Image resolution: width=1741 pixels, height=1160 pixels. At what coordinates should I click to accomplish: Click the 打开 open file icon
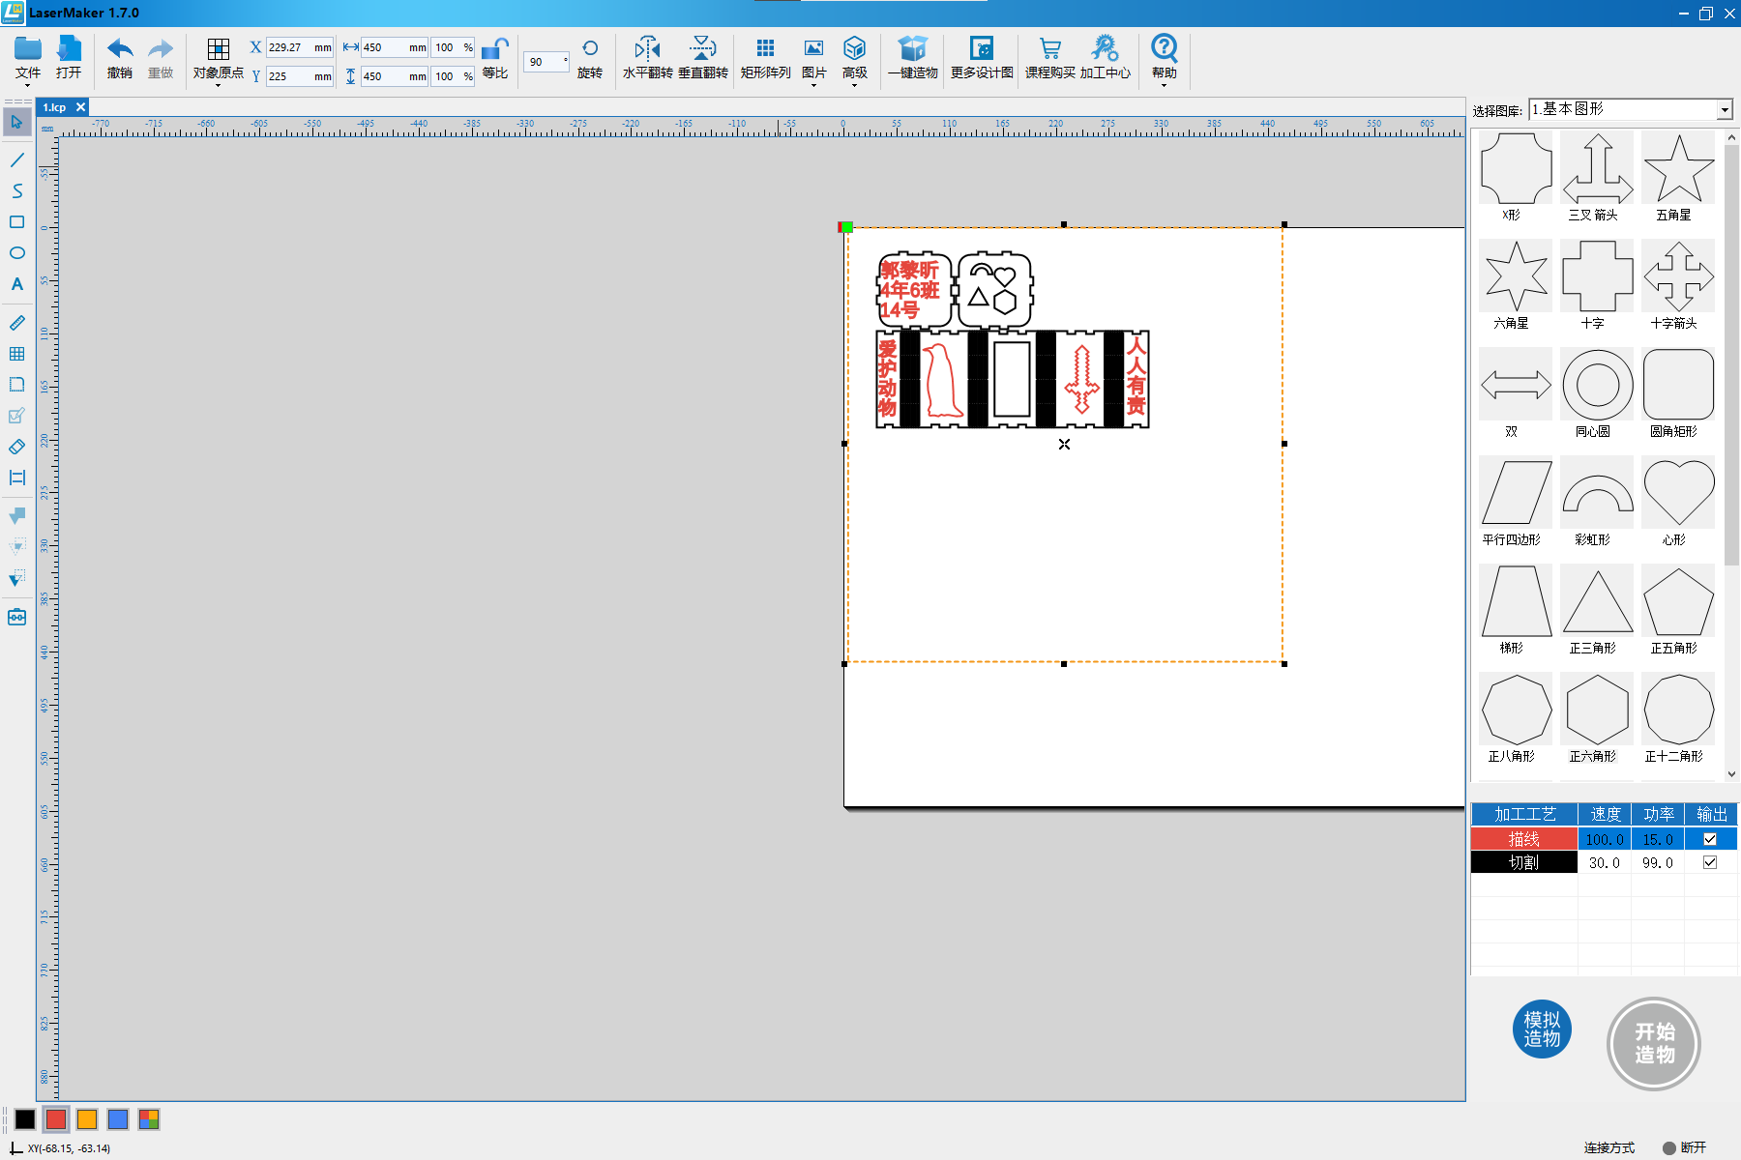69,47
